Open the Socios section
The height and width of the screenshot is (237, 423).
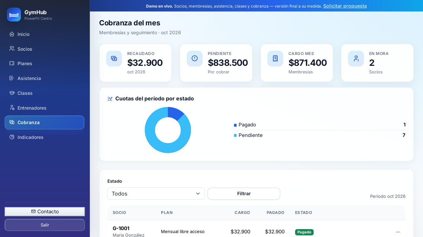point(44,49)
